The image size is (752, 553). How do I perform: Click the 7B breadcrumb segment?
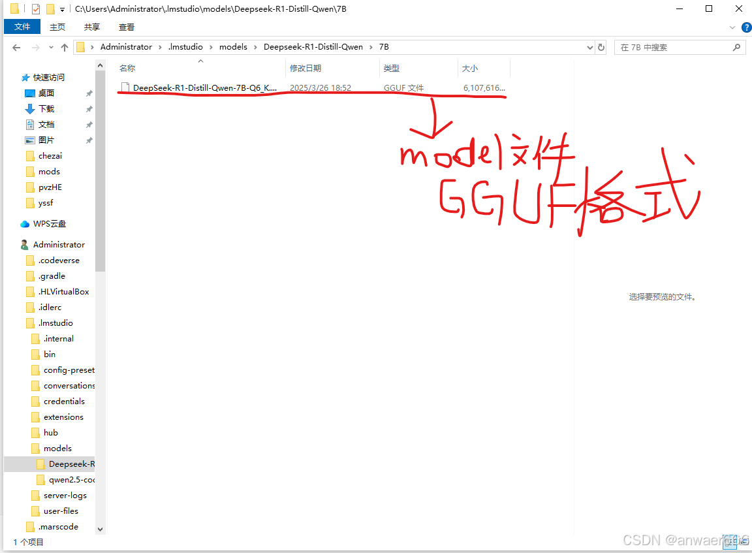click(384, 46)
